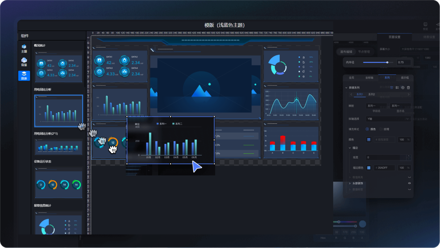440x248 pixels.
Task: Click the circular color preview swatch
Action: tap(362, 224)
